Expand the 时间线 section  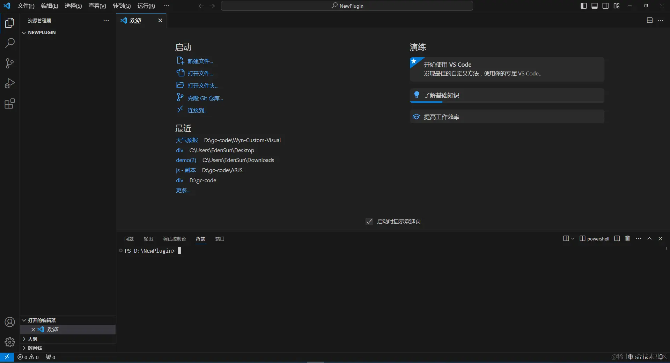pos(68,348)
